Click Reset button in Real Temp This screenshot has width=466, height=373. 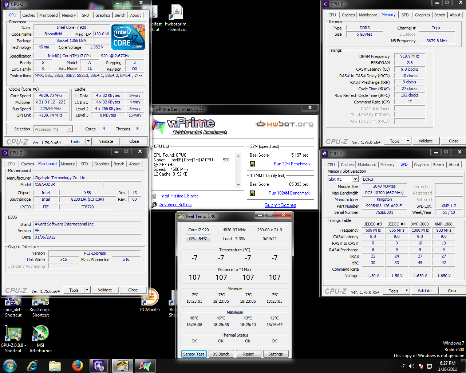pyautogui.click(x=248, y=354)
